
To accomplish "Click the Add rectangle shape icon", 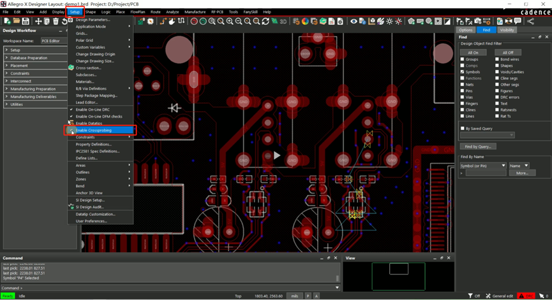I will [420, 22].
